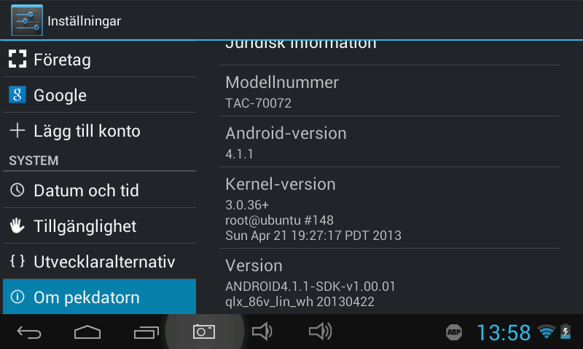Open the clock showing 13:58
Image resolution: width=583 pixels, height=349 pixels.
[504, 332]
